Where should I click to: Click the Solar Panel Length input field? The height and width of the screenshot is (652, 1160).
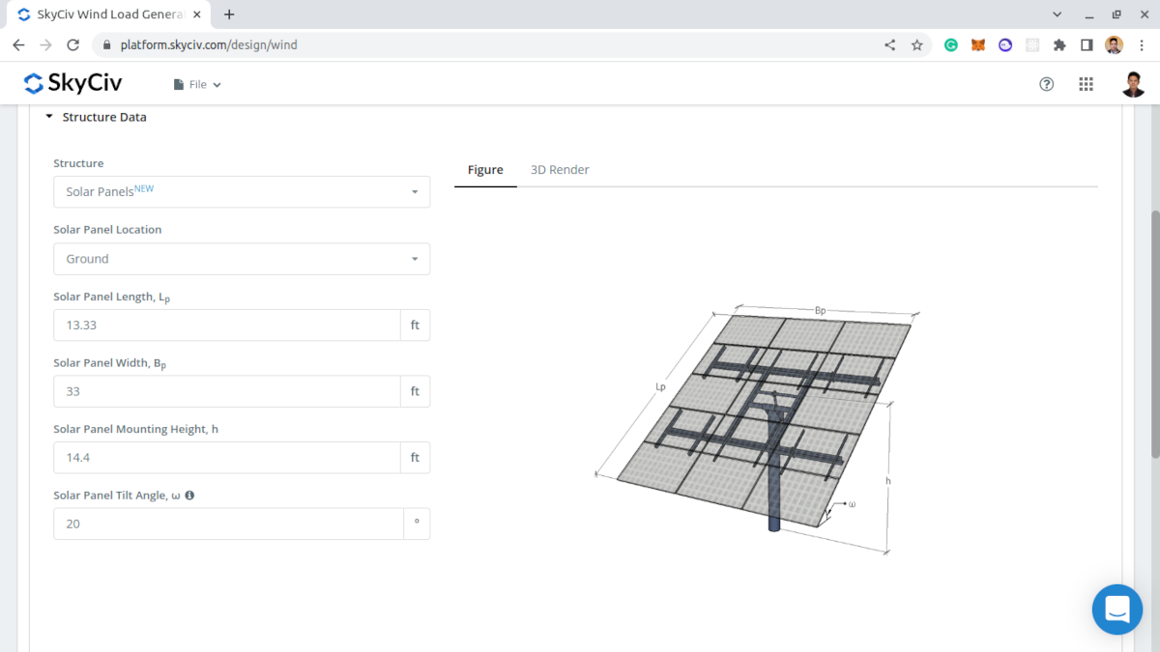click(x=227, y=326)
